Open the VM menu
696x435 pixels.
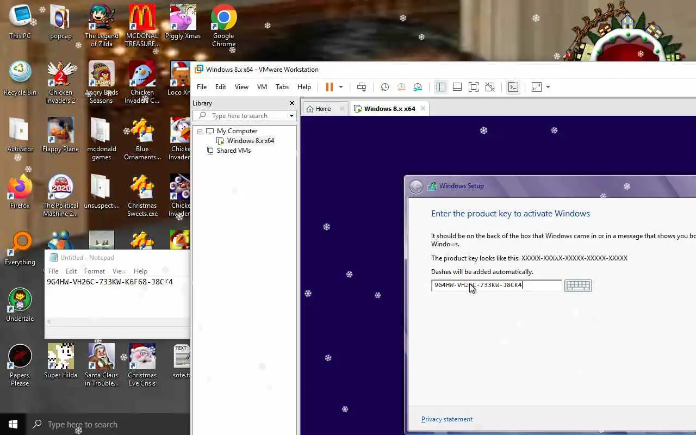(262, 87)
